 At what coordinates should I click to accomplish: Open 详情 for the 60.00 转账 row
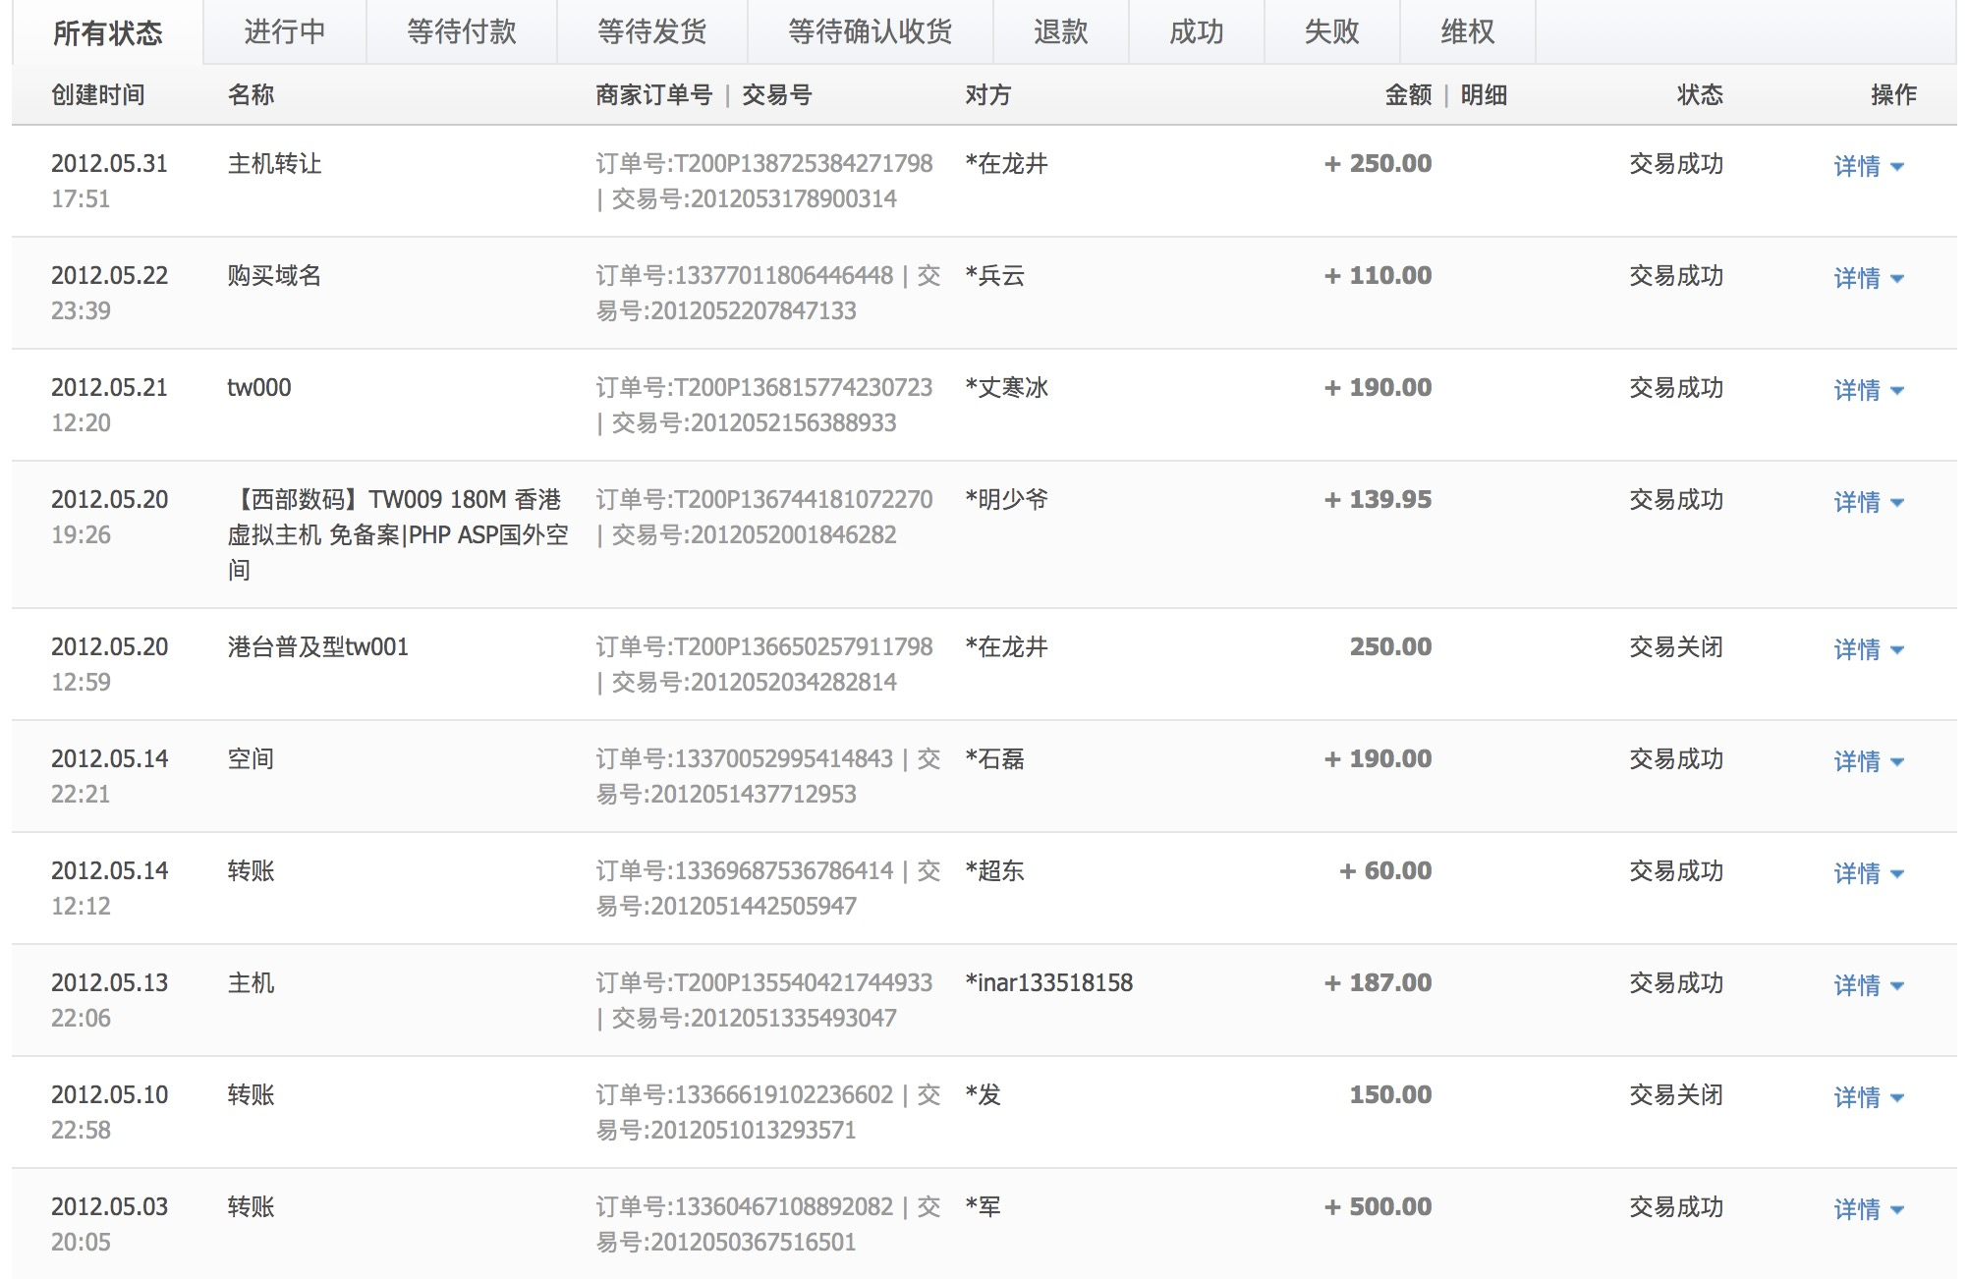click(1868, 873)
